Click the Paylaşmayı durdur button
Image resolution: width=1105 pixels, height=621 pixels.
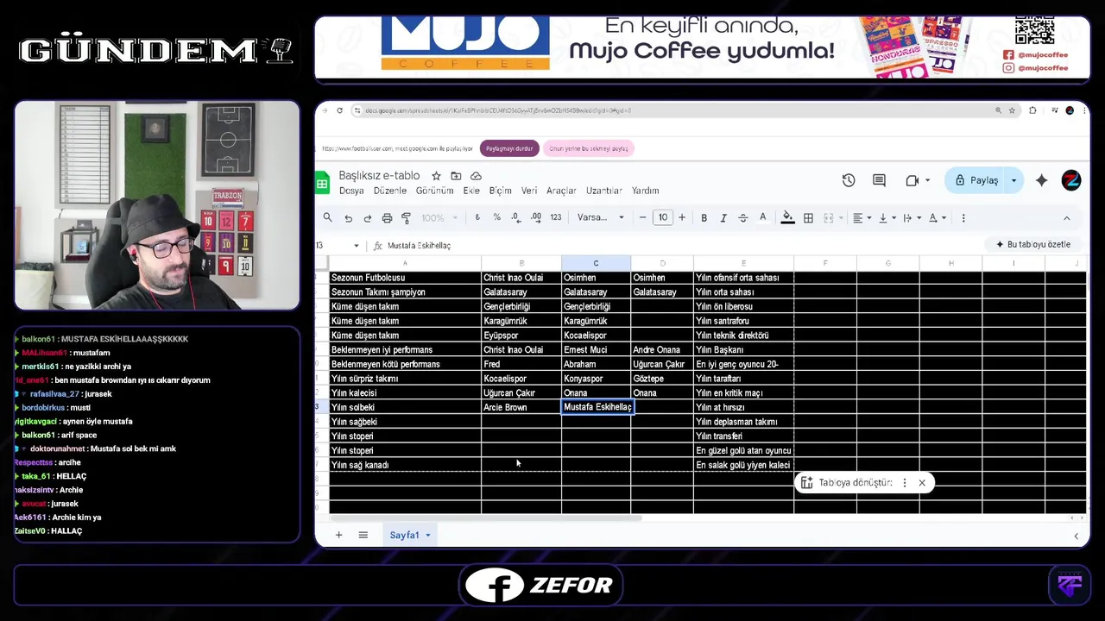click(x=509, y=148)
